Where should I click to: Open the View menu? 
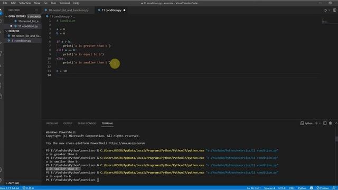click(x=37, y=3)
